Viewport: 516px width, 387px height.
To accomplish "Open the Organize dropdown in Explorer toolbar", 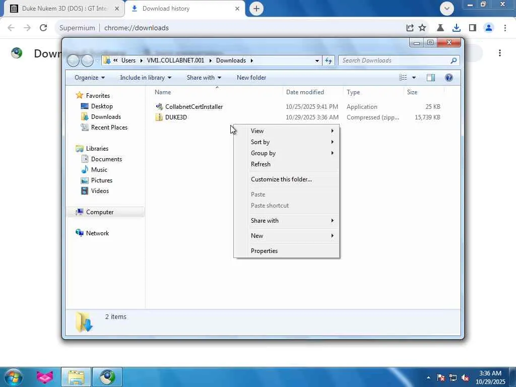I will (90, 78).
